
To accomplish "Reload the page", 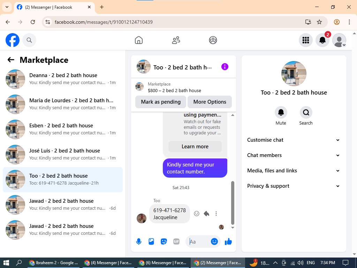I will coord(33,22).
